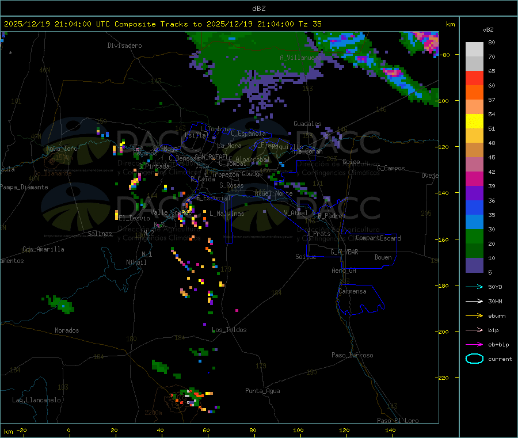
Task: Click the gray 70 dBZ color swatch
Action: pos(474,64)
